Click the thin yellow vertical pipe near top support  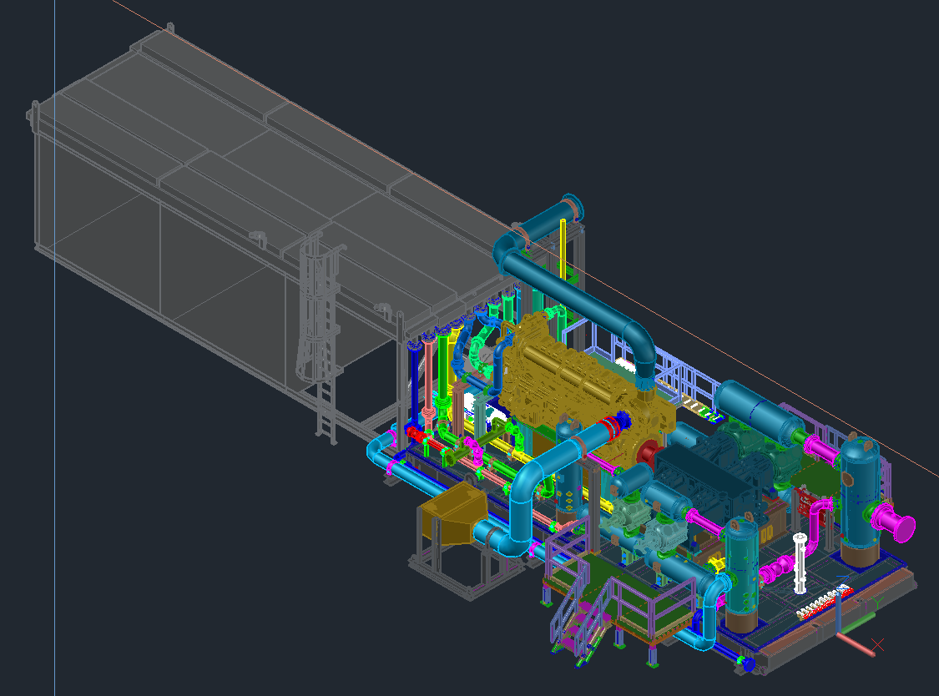[x=563, y=250]
